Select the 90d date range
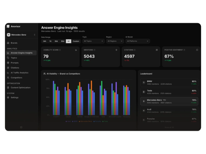The height and width of the screenshot is (154, 206). coord(63,41)
